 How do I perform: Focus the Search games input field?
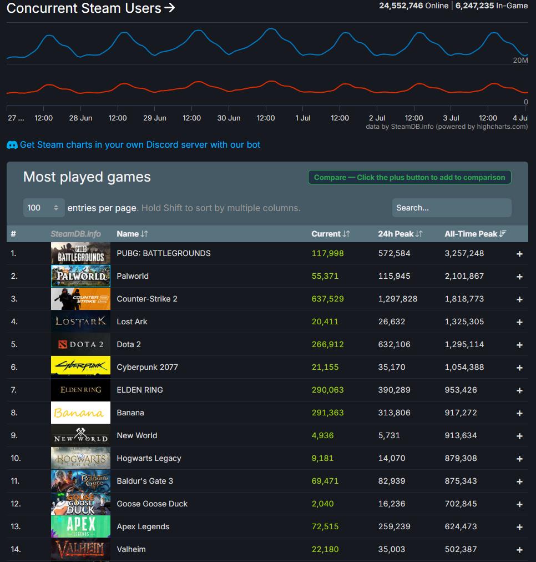pyautogui.click(x=452, y=208)
